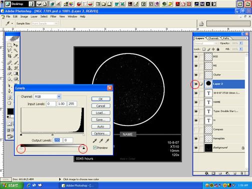The image size is (252, 189).
Task: Select the Slice tool
Action: pyautogui.click(x=15, y=56)
